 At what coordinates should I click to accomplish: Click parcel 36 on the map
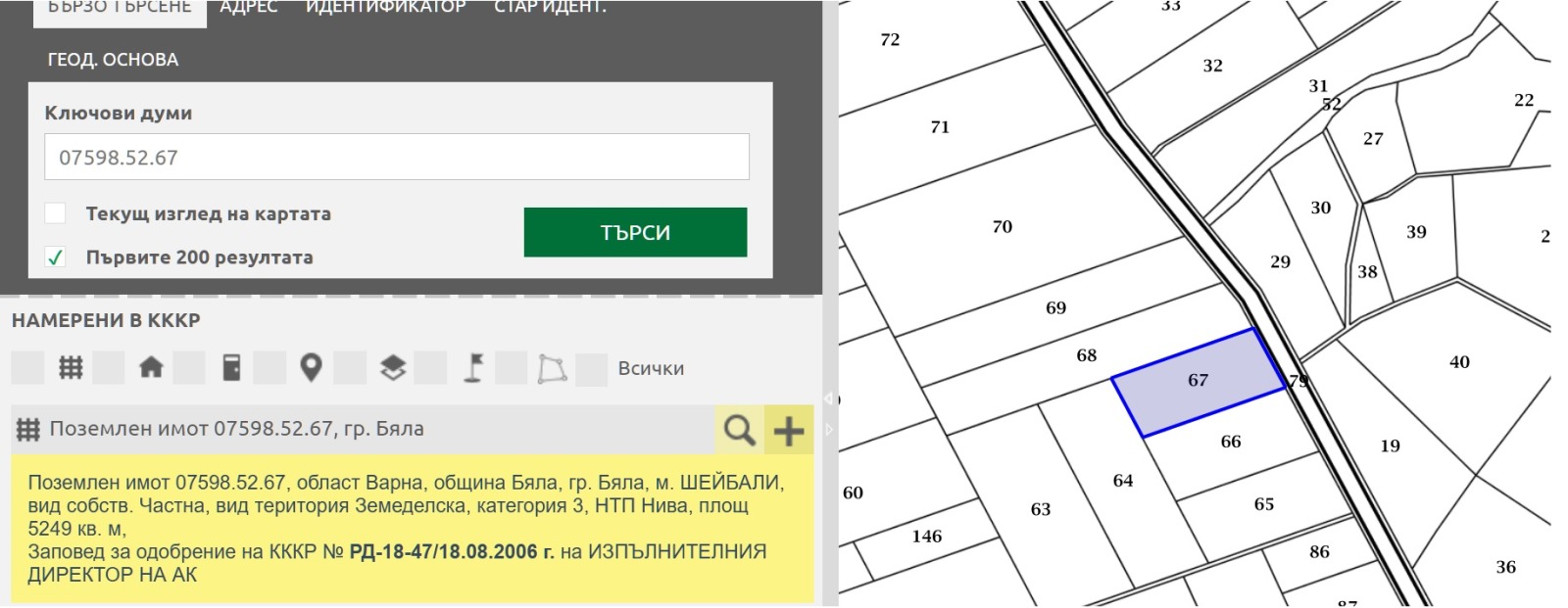(x=1505, y=567)
